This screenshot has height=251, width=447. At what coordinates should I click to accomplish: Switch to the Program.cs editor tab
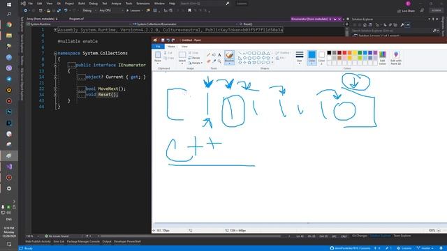click(76, 19)
